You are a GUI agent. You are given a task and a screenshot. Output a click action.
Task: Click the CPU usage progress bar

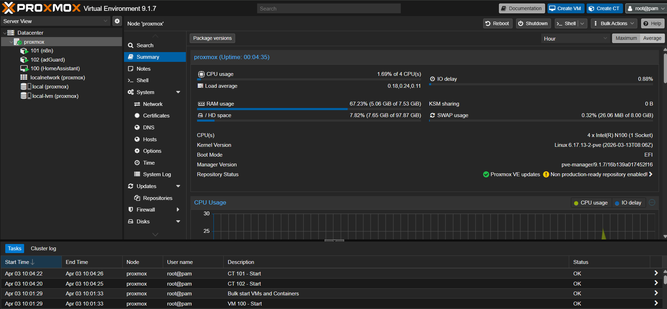309,79
